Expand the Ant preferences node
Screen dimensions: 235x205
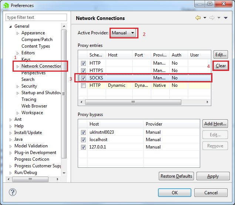tap(10, 120)
